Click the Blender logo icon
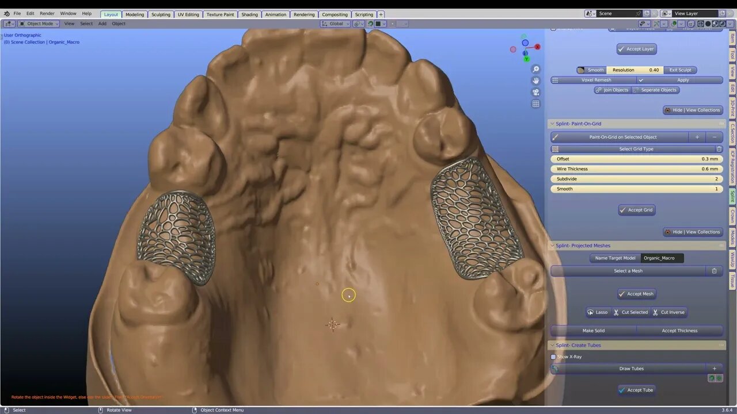737x414 pixels. (6, 13)
